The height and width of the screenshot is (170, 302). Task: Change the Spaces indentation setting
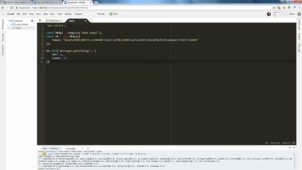(287, 143)
